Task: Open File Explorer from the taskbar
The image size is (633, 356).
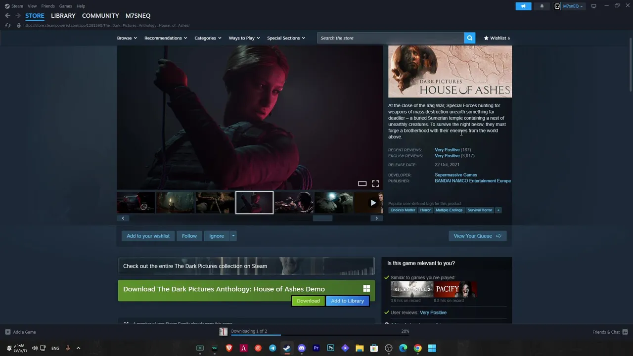Action: tap(360, 348)
